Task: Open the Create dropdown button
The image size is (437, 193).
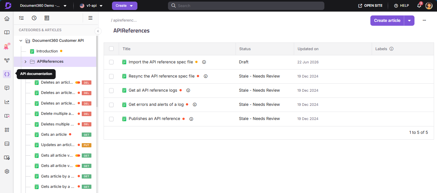Action: [125, 6]
